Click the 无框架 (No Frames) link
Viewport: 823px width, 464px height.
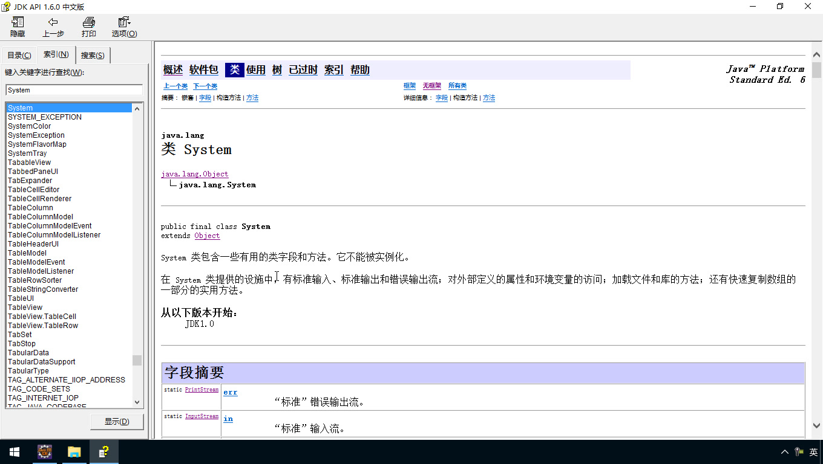[x=432, y=86]
